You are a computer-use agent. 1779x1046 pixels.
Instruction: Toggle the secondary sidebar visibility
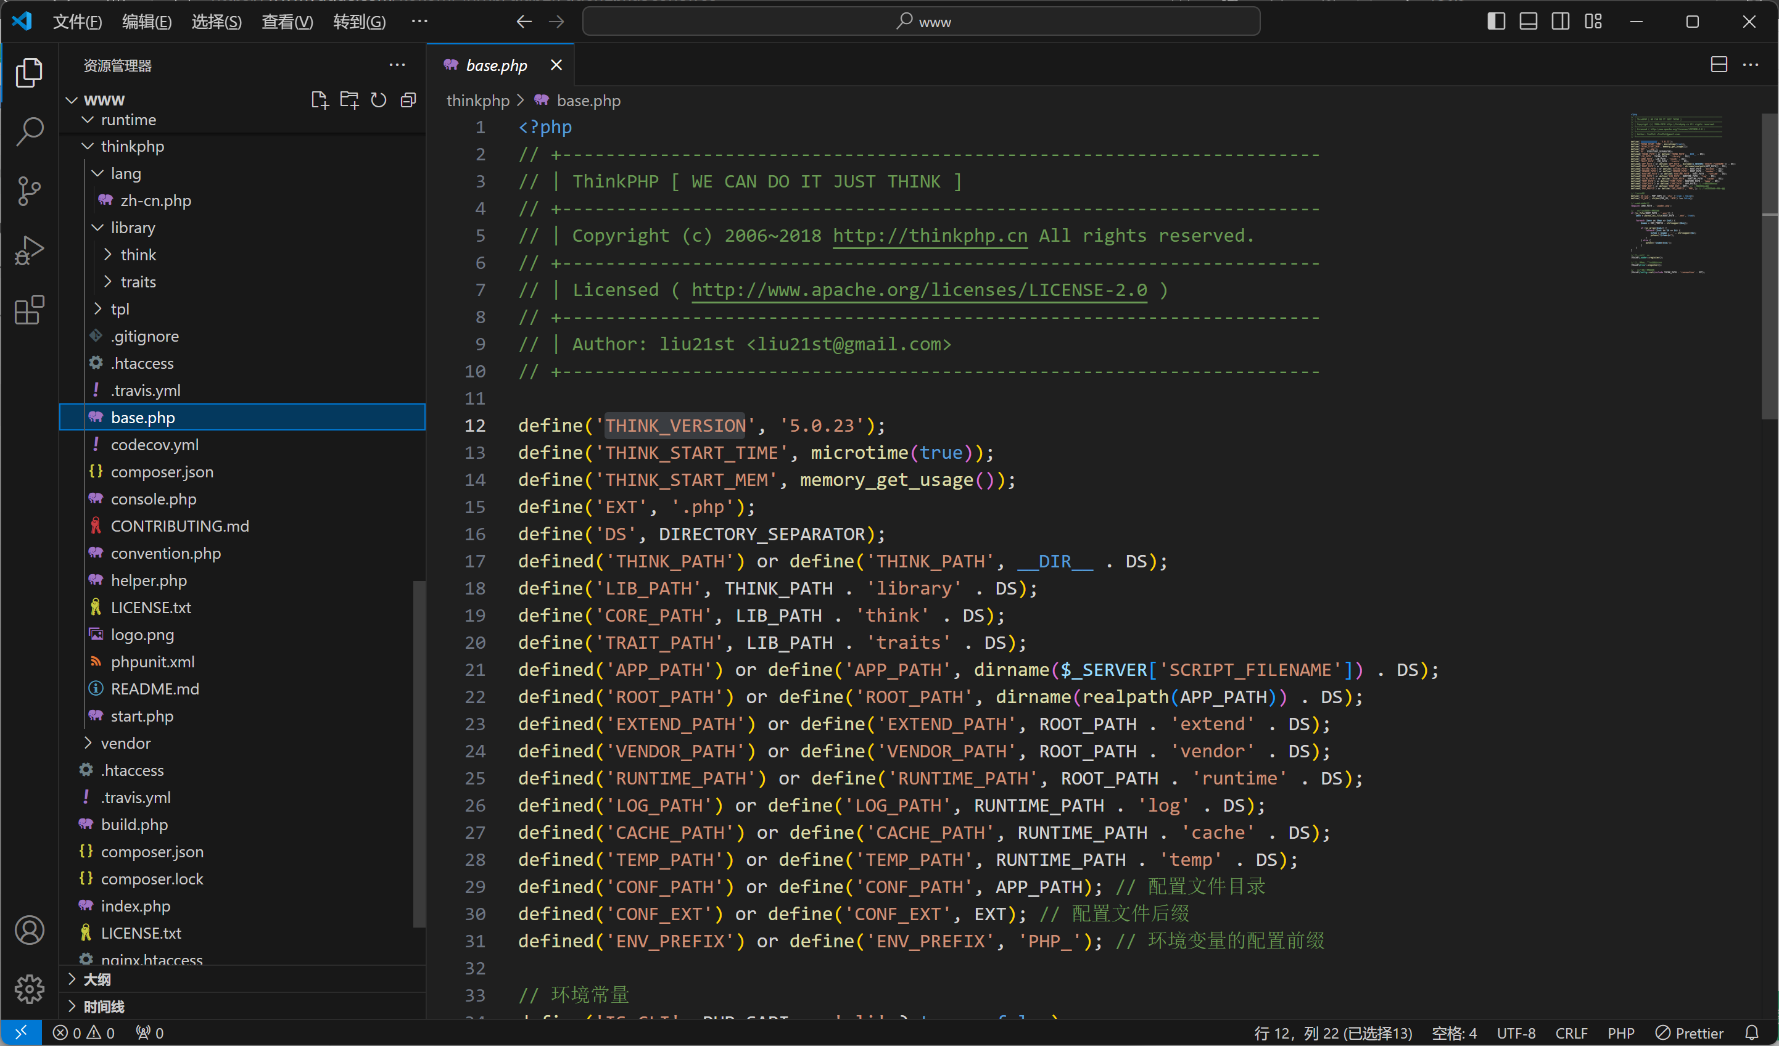pos(1561,21)
